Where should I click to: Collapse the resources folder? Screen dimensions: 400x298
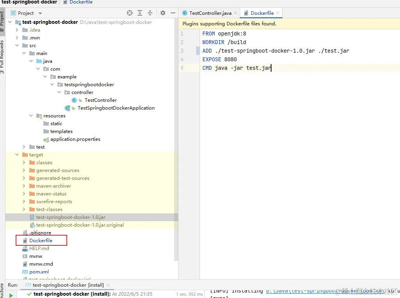point(31,115)
